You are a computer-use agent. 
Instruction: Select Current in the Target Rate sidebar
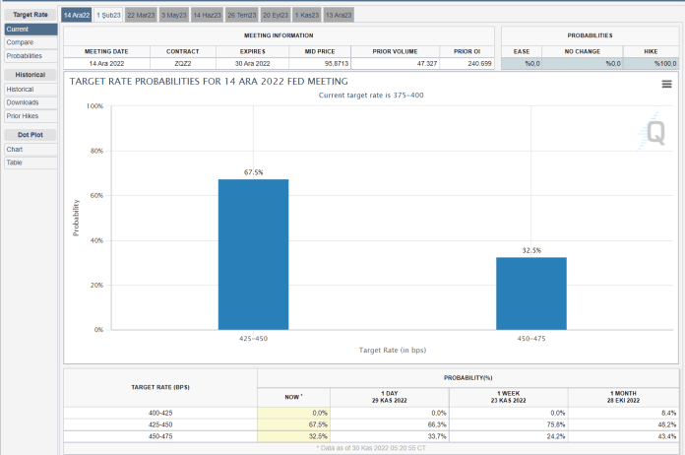pos(30,31)
